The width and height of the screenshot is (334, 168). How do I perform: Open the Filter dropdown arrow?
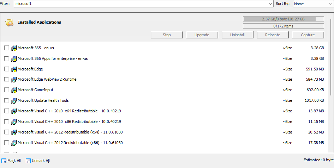(270, 4)
